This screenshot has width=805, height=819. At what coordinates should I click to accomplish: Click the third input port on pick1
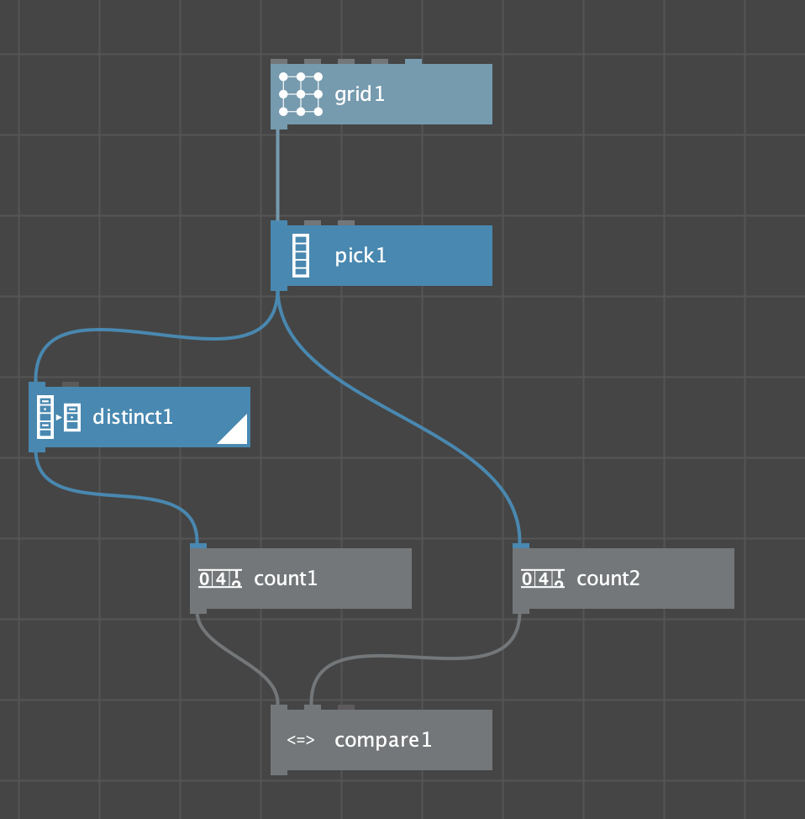(x=345, y=223)
